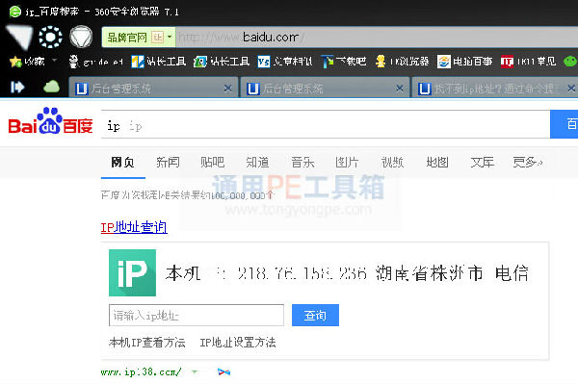The width and height of the screenshot is (578, 384).
Task: Open the red IT bookmark icon
Action: click(x=507, y=62)
